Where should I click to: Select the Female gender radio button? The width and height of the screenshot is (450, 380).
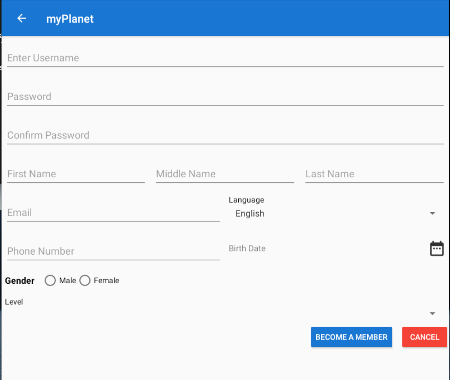pos(85,280)
